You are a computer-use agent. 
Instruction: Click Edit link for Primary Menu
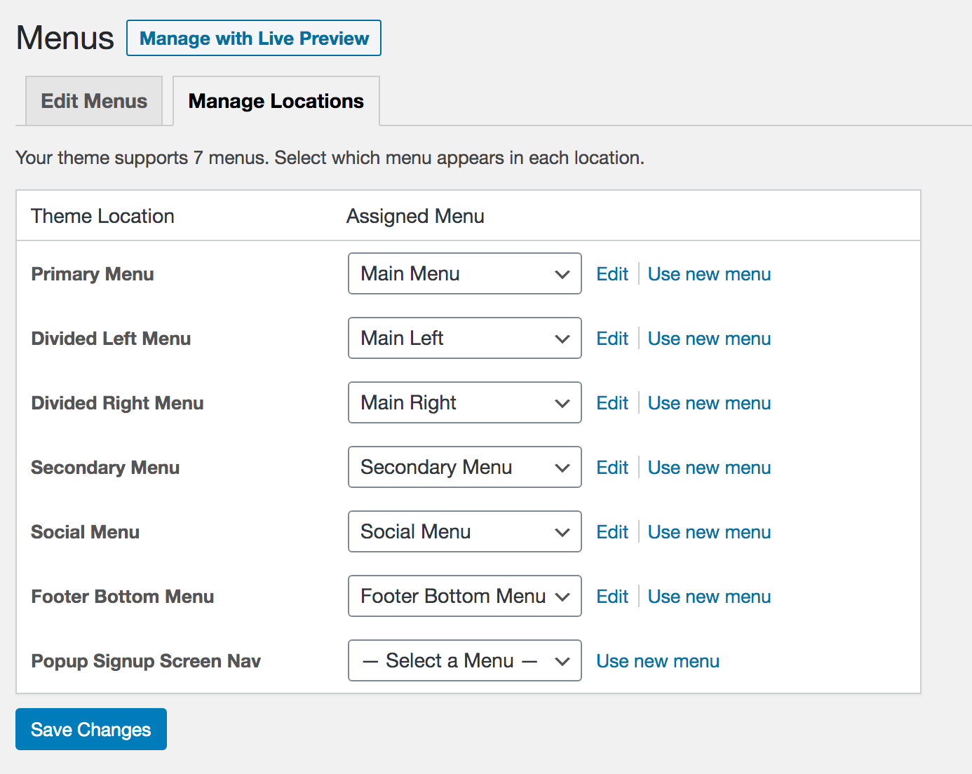pyautogui.click(x=612, y=274)
